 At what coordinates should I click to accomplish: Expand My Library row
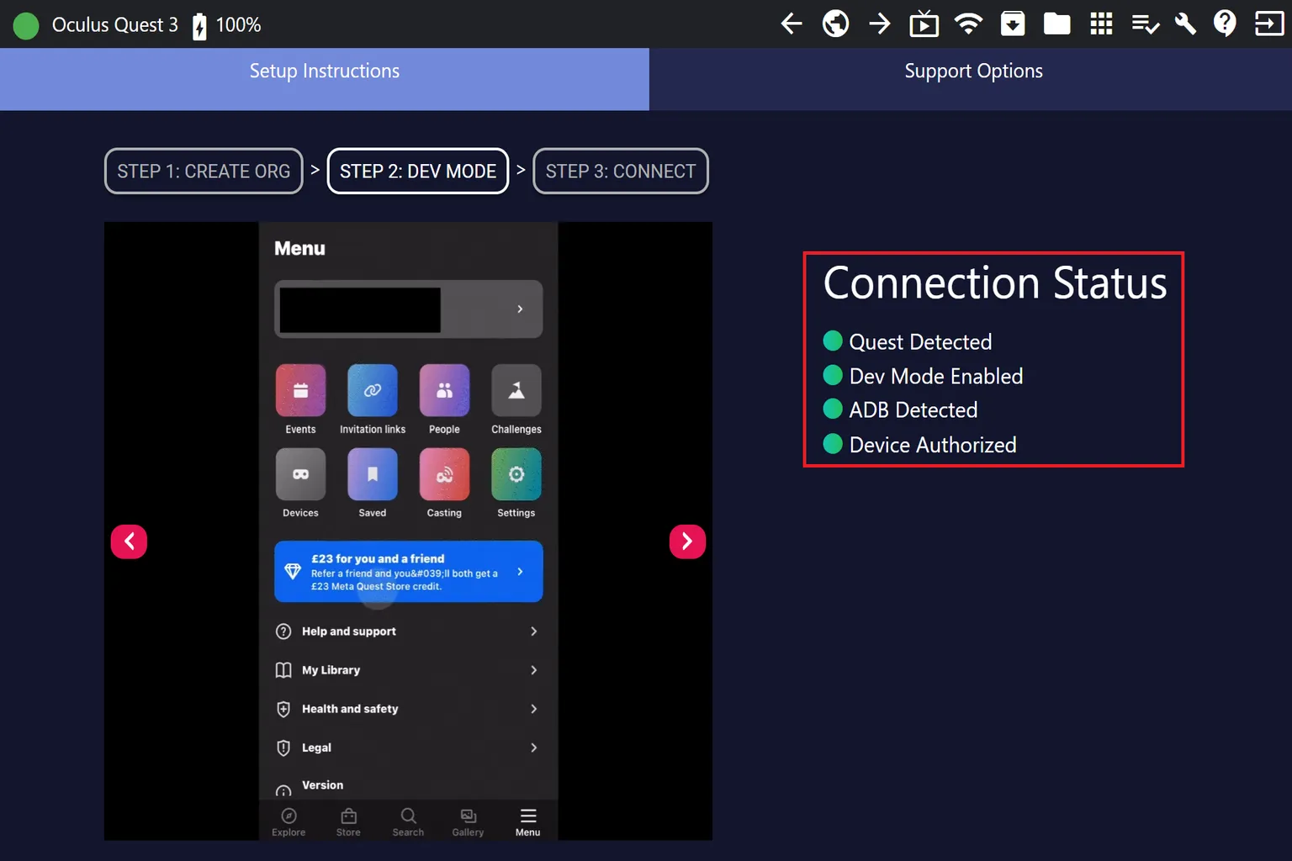point(409,670)
